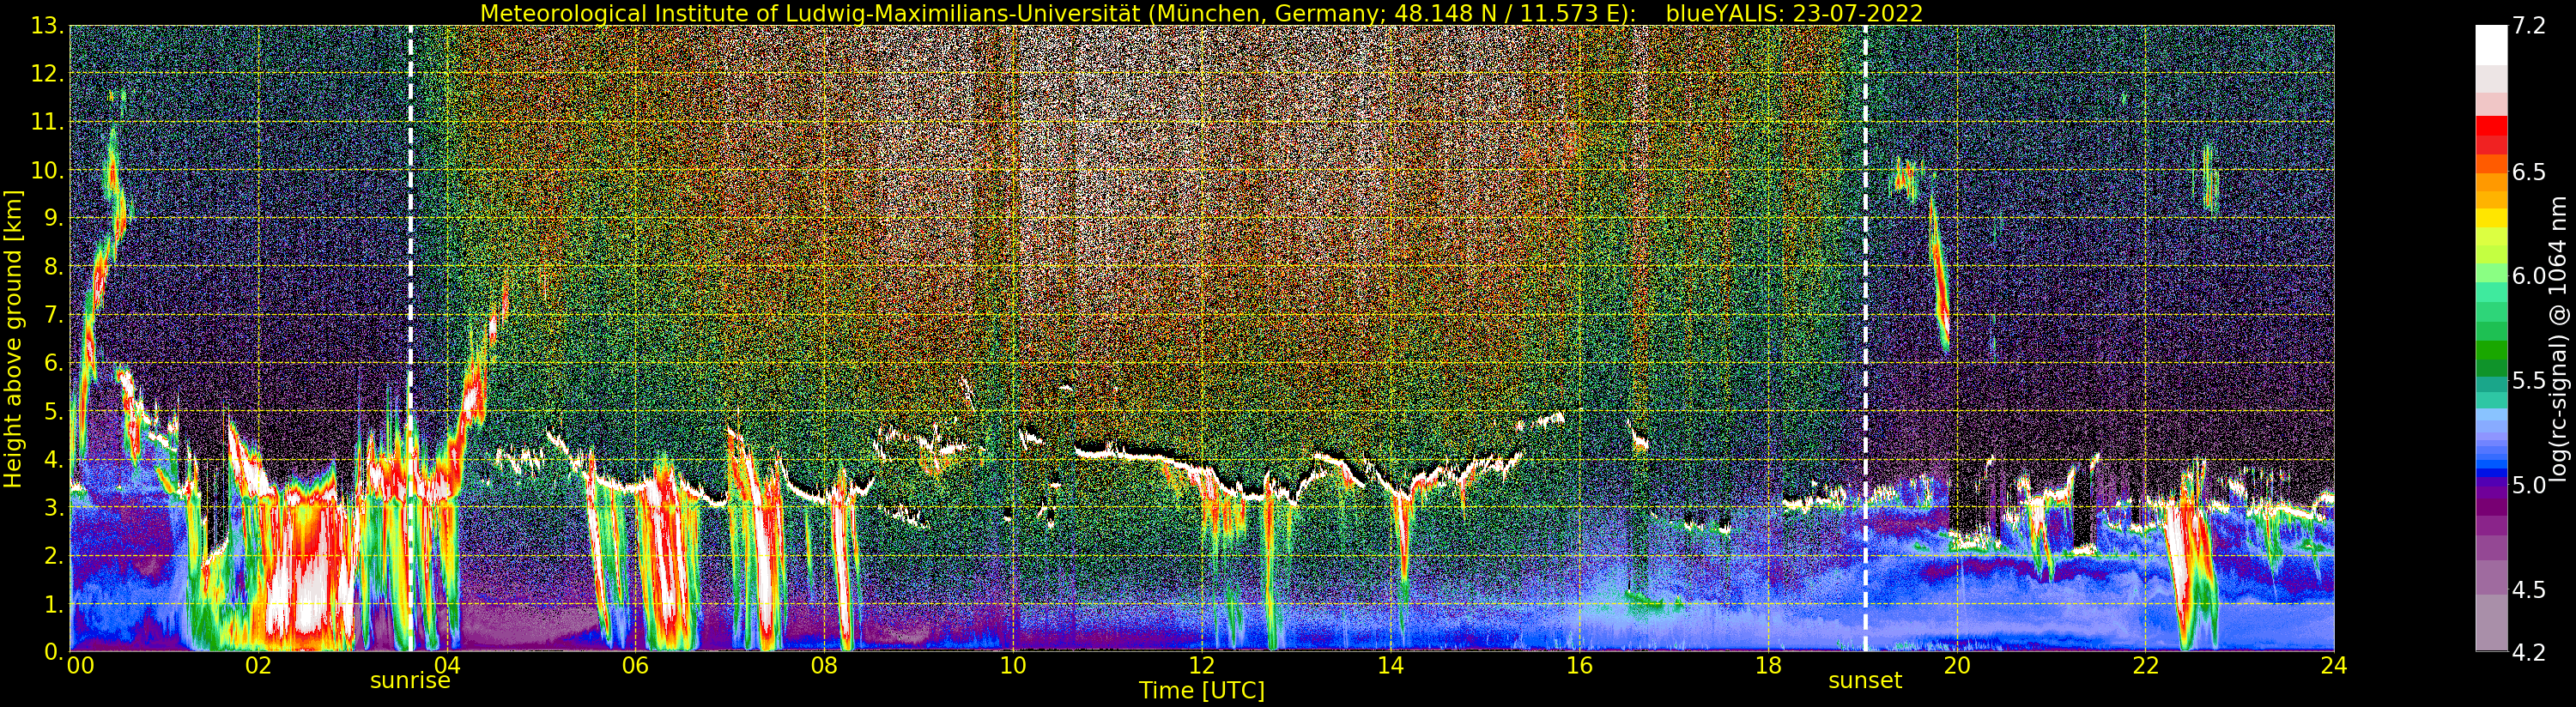Pick the bright red swatch in the colorbar
The image size is (2576, 707).
coord(2491,125)
